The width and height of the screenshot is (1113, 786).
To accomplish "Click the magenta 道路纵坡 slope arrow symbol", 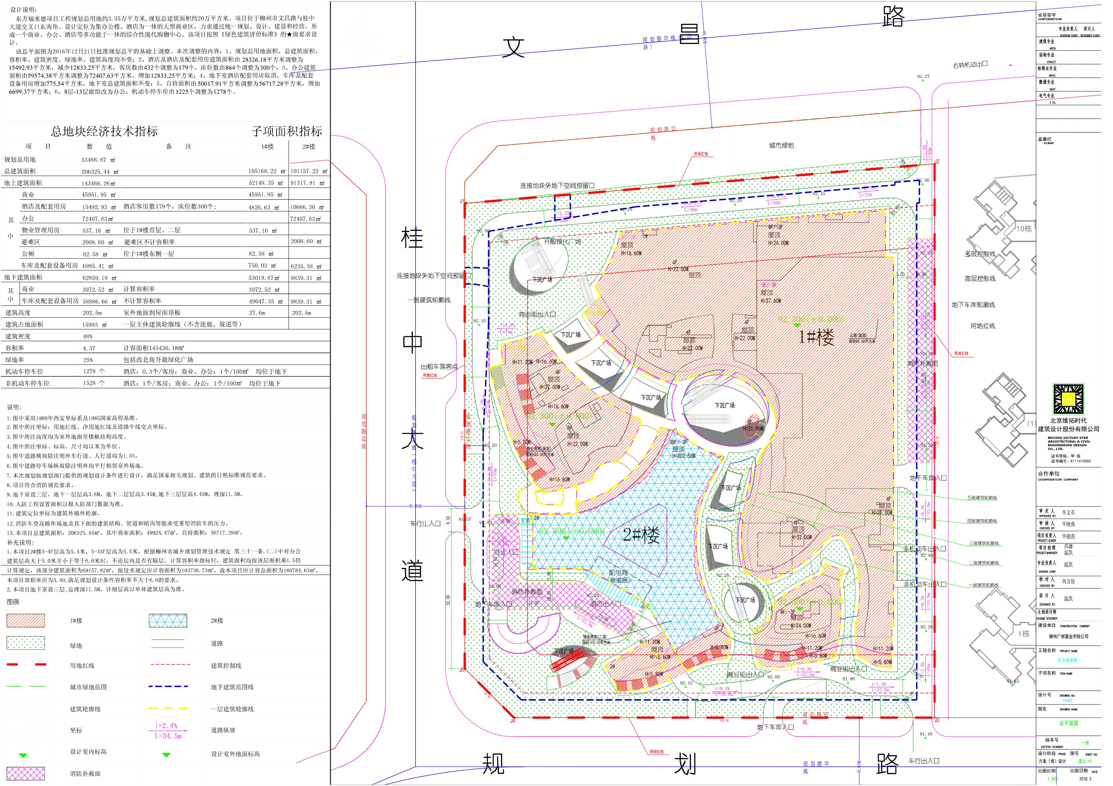I will pyautogui.click(x=168, y=731).
